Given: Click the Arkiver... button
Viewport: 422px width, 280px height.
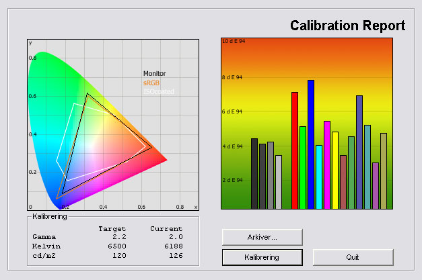Looking at the screenshot, I should point(262,237).
